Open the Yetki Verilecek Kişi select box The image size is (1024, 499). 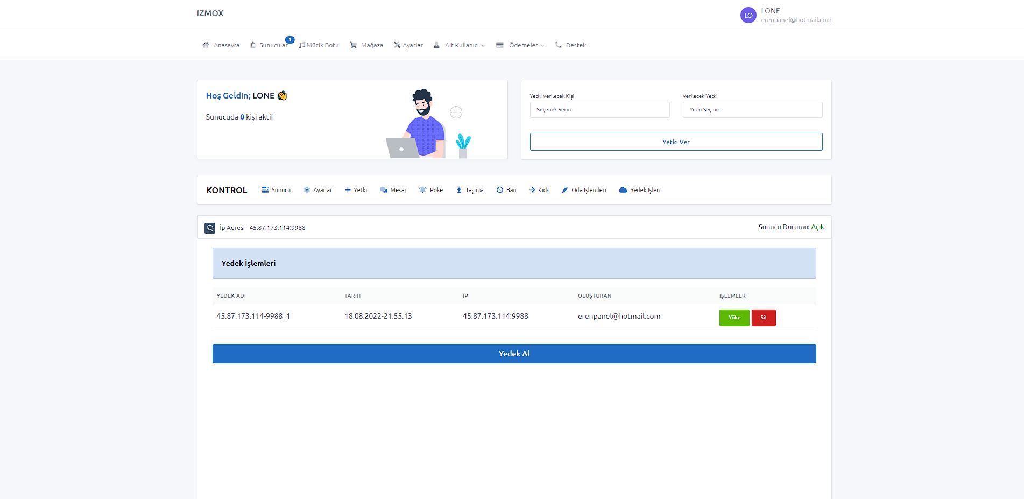tap(599, 110)
